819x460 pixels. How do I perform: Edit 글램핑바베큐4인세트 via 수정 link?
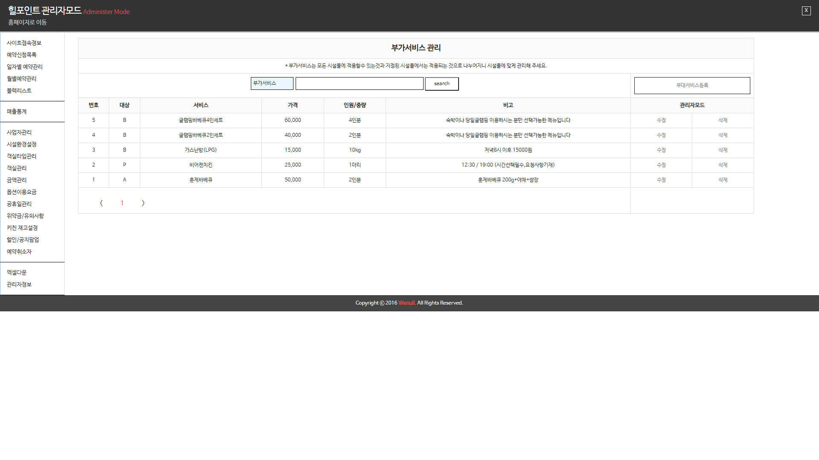coord(661,121)
